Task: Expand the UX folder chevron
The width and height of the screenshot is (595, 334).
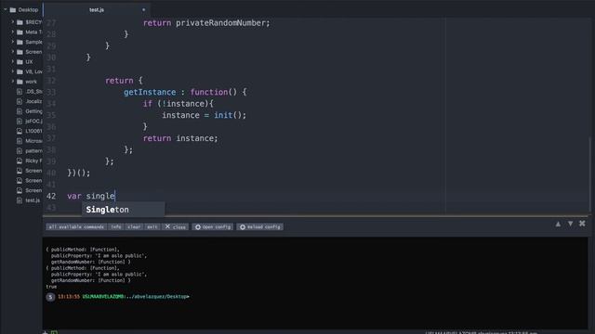Action: (12, 61)
